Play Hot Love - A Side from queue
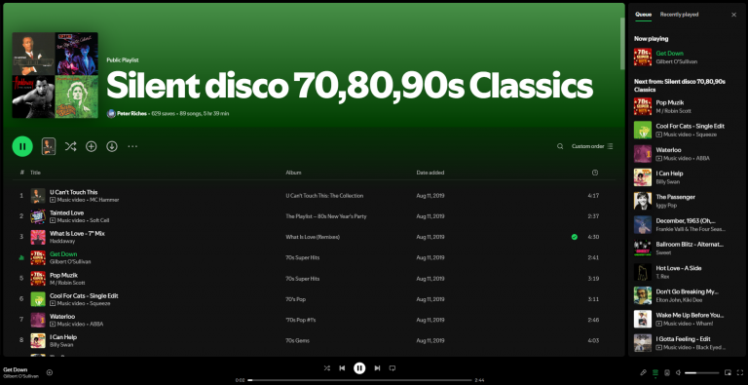The height and width of the screenshot is (385, 748). [x=687, y=272]
